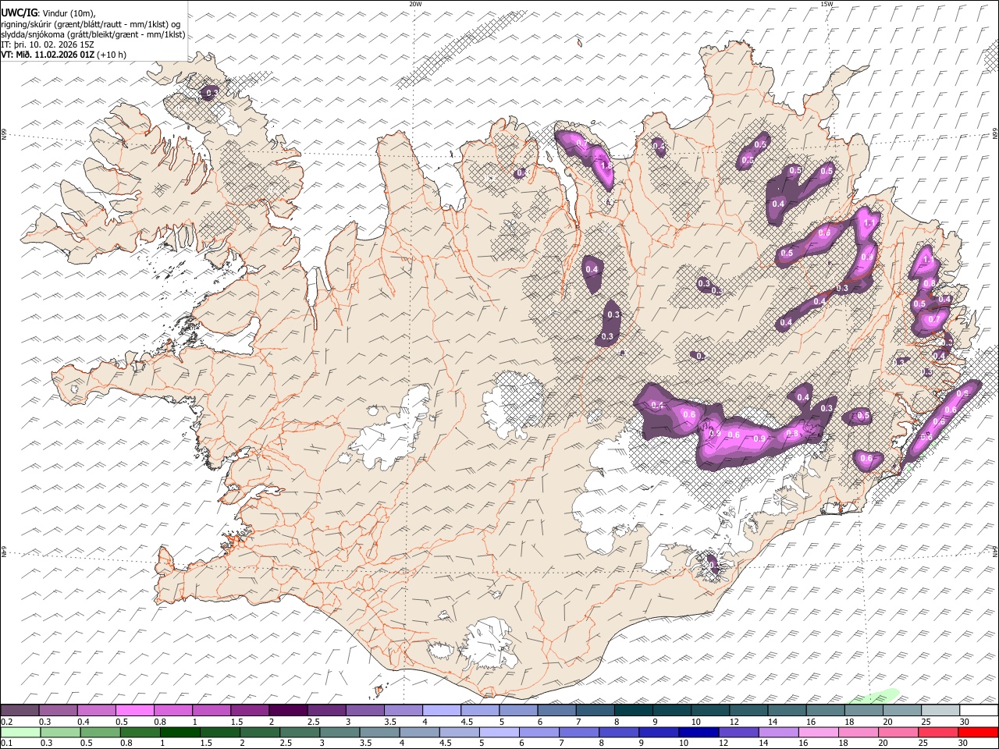Image resolution: width=999 pixels, height=749 pixels.
Task: Click the 'IT: þri. 10. 02. 2026 15Z' line
Action: [48, 44]
